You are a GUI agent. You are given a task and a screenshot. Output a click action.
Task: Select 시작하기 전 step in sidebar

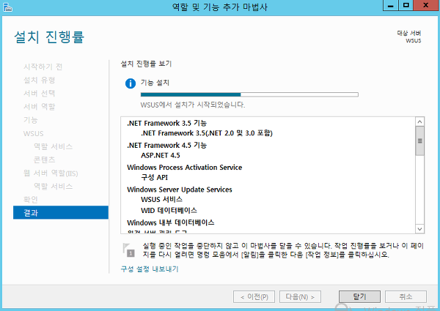coord(43,67)
